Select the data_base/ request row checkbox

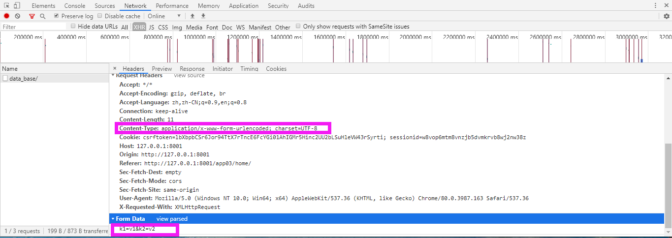pyautogui.click(x=5, y=78)
